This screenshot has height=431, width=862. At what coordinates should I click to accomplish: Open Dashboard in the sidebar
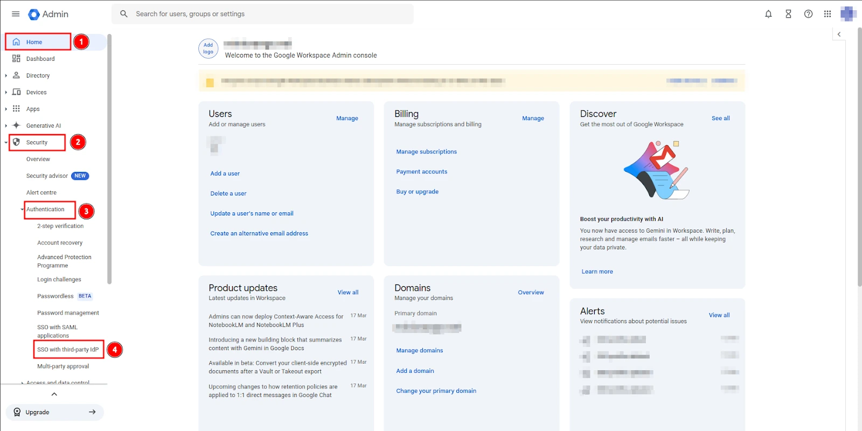(40, 59)
